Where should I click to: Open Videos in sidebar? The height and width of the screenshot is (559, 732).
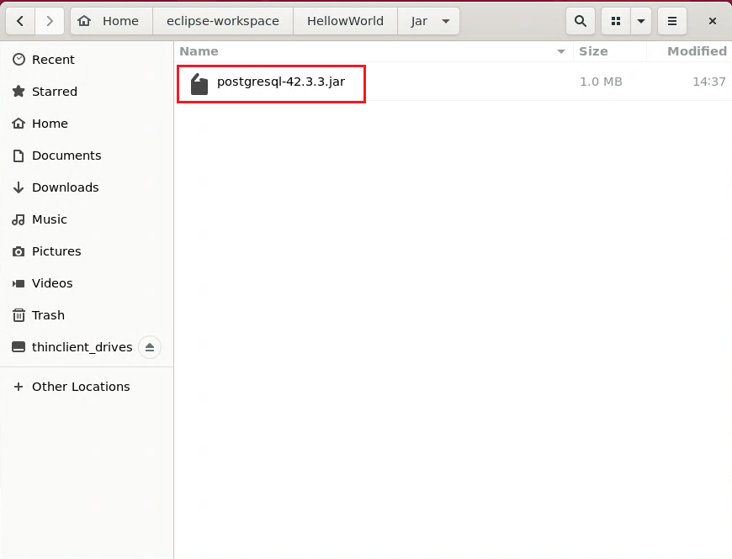click(87, 283)
